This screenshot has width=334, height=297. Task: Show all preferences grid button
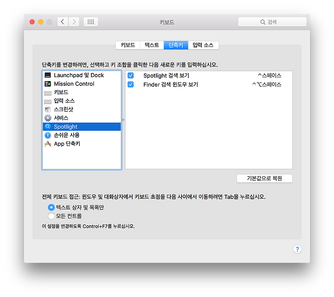(90, 22)
